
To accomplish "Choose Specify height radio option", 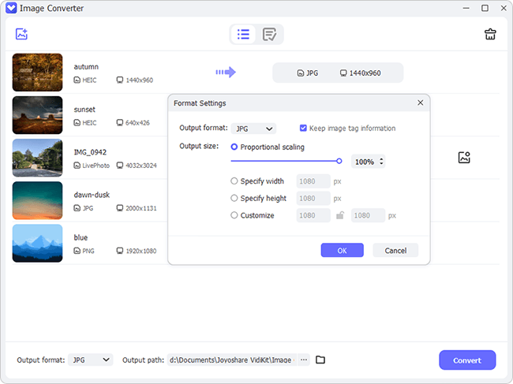I will [234, 198].
